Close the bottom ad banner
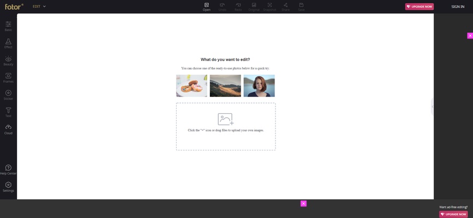473x218 pixels. 303,203
